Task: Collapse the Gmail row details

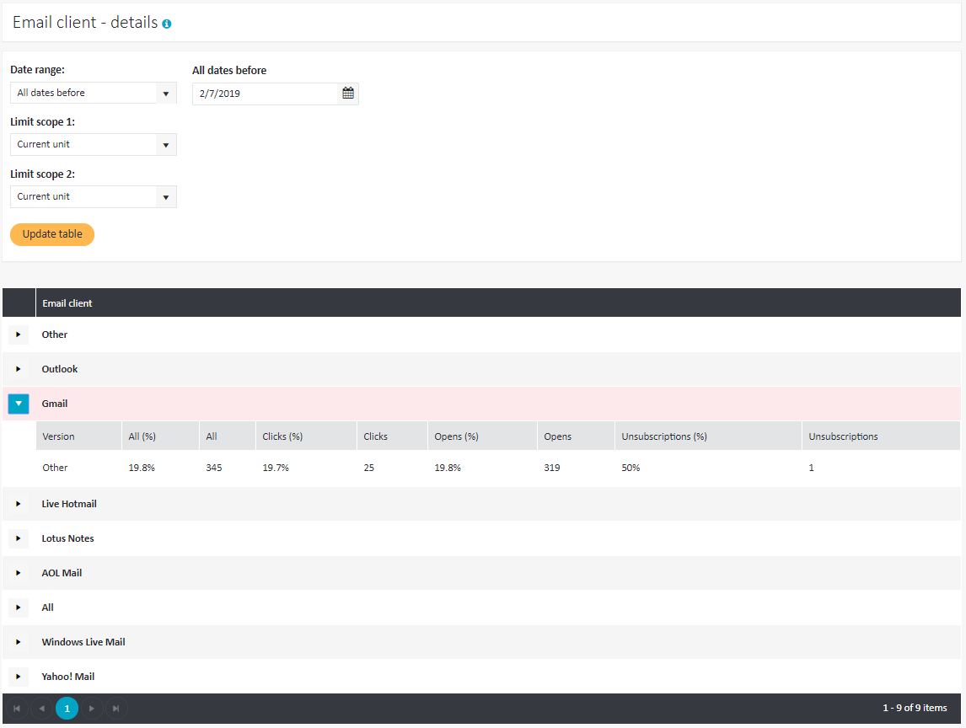Action: 19,404
